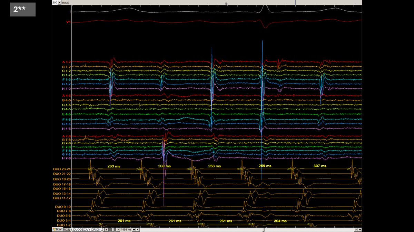Select the DUO 5-6 channel label

point(64,216)
